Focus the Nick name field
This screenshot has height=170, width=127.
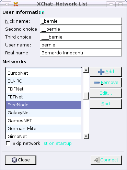pos(81,21)
